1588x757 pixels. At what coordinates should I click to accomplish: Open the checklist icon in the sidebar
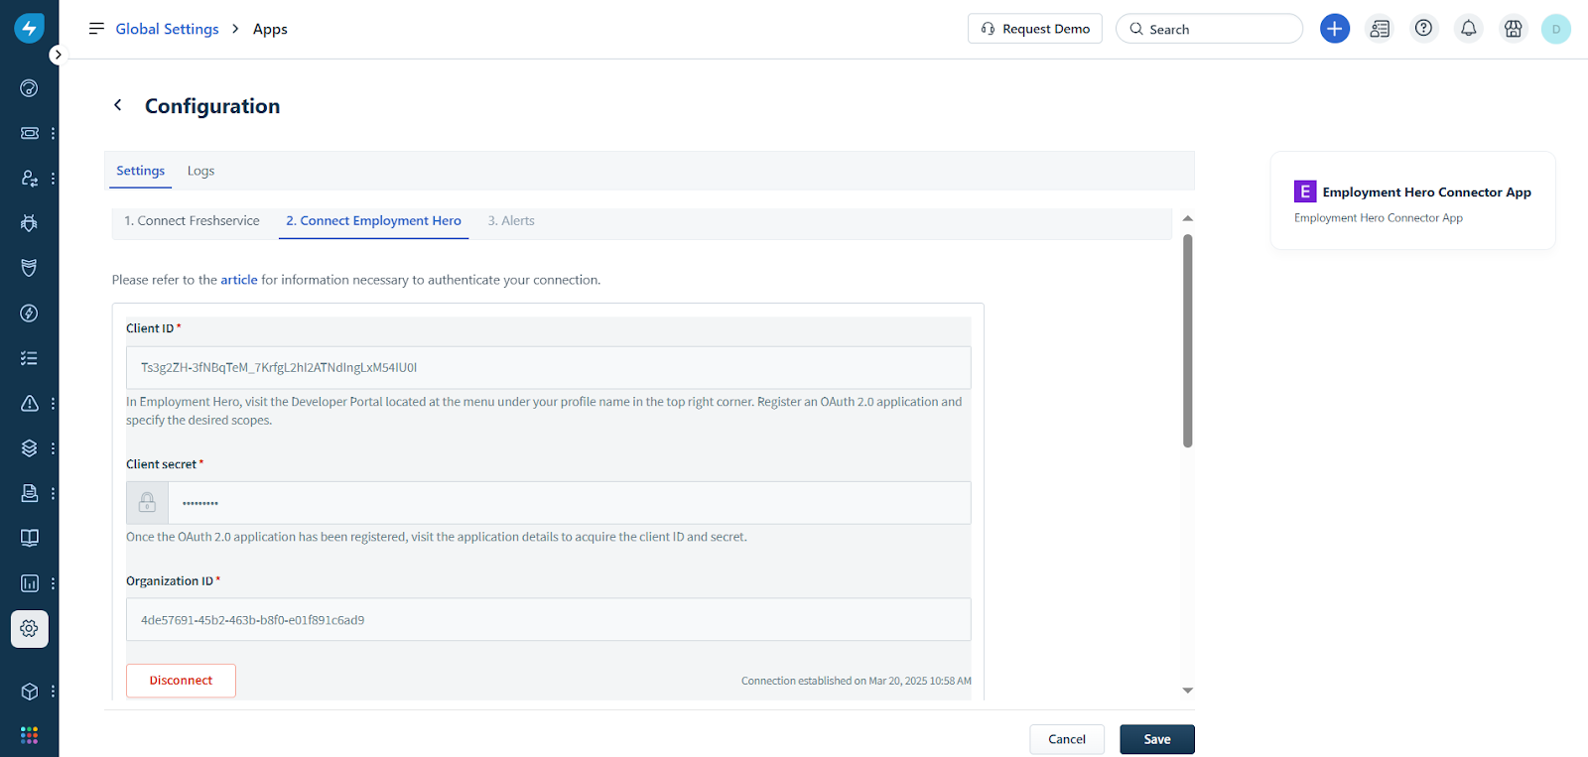point(30,358)
